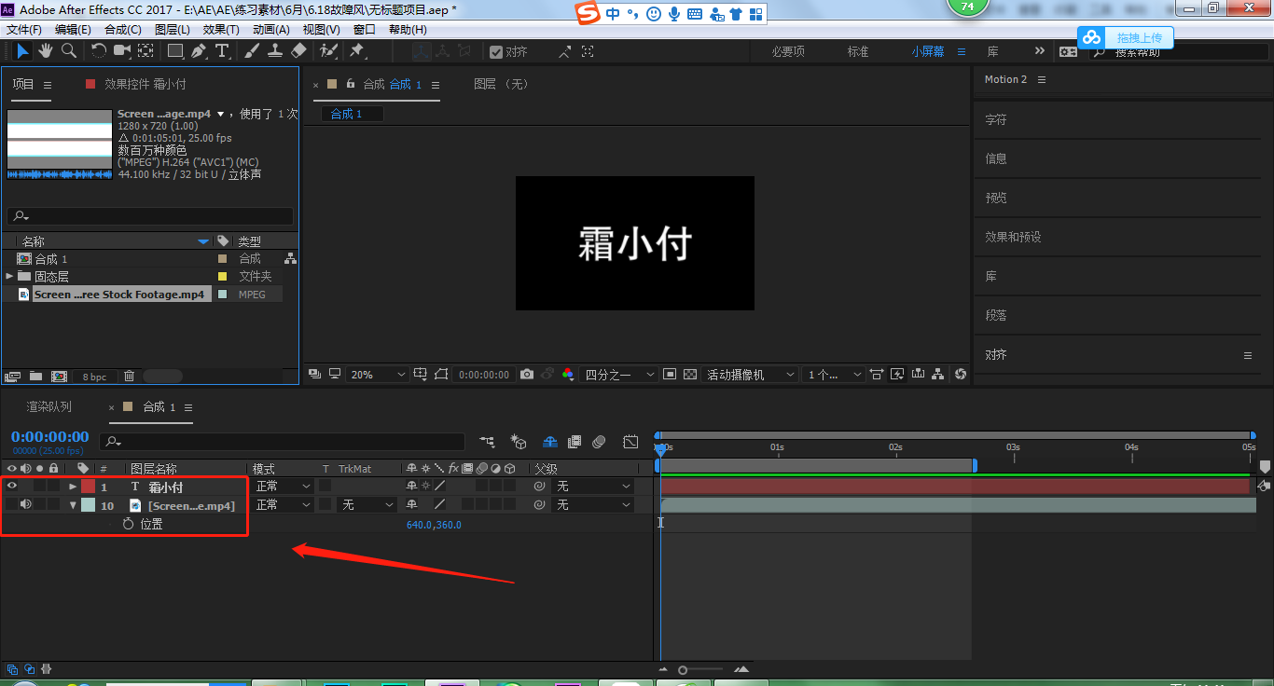Open the 效果(T) menu
Viewport: 1274px width, 686px height.
click(221, 30)
